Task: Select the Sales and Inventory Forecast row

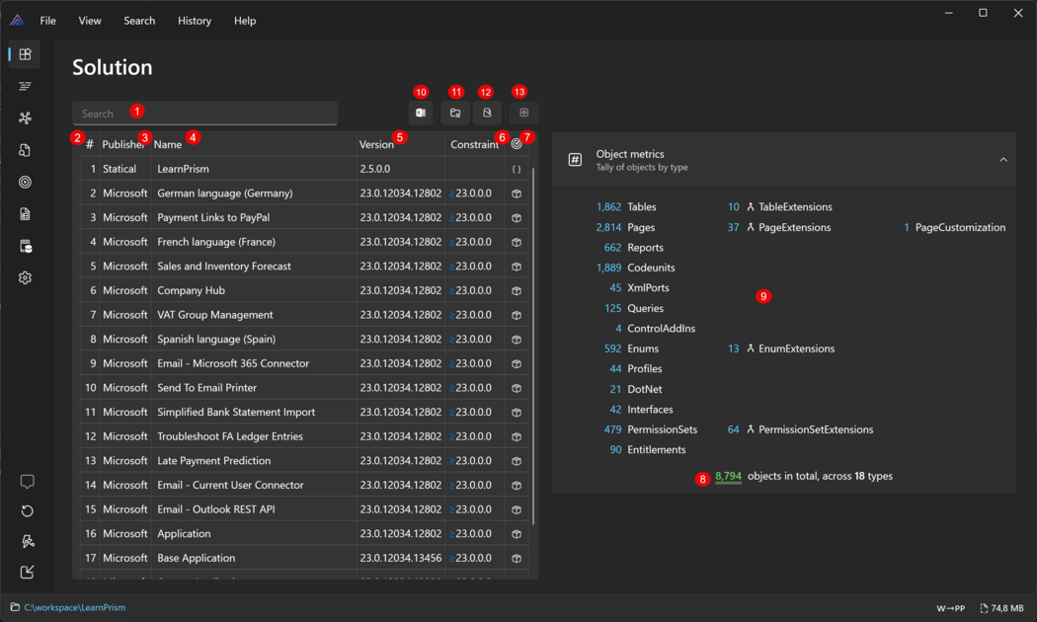Action: (x=223, y=266)
